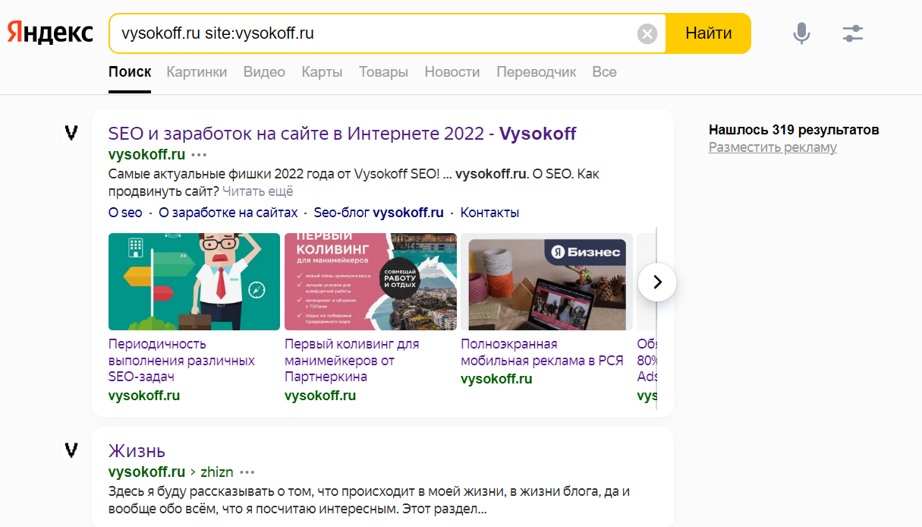Open the Seo-блог vysokoff.ru sitelink

click(x=379, y=213)
